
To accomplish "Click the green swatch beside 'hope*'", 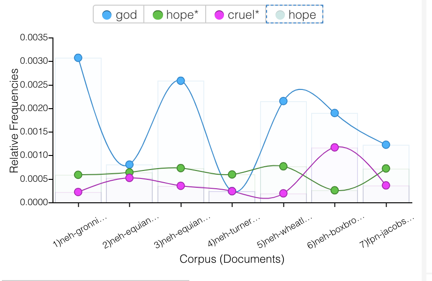I will tap(157, 15).
